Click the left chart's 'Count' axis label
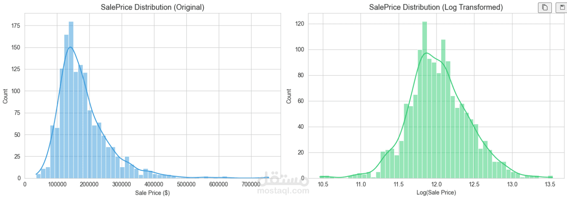This screenshot has width=567, height=199. tap(5, 95)
